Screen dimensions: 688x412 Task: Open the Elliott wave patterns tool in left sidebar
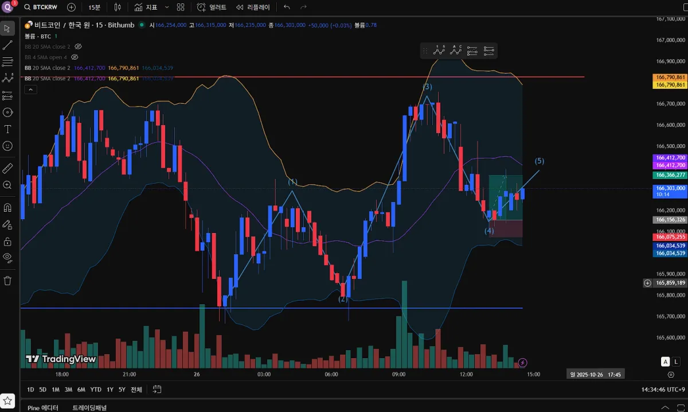(8, 78)
